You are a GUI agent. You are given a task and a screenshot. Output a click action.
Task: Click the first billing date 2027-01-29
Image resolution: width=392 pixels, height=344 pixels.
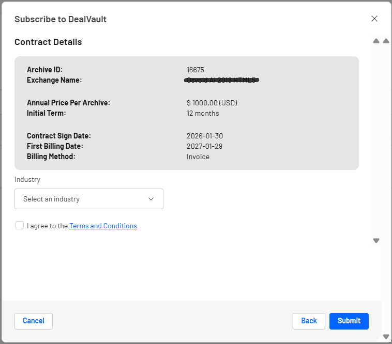(x=204, y=146)
